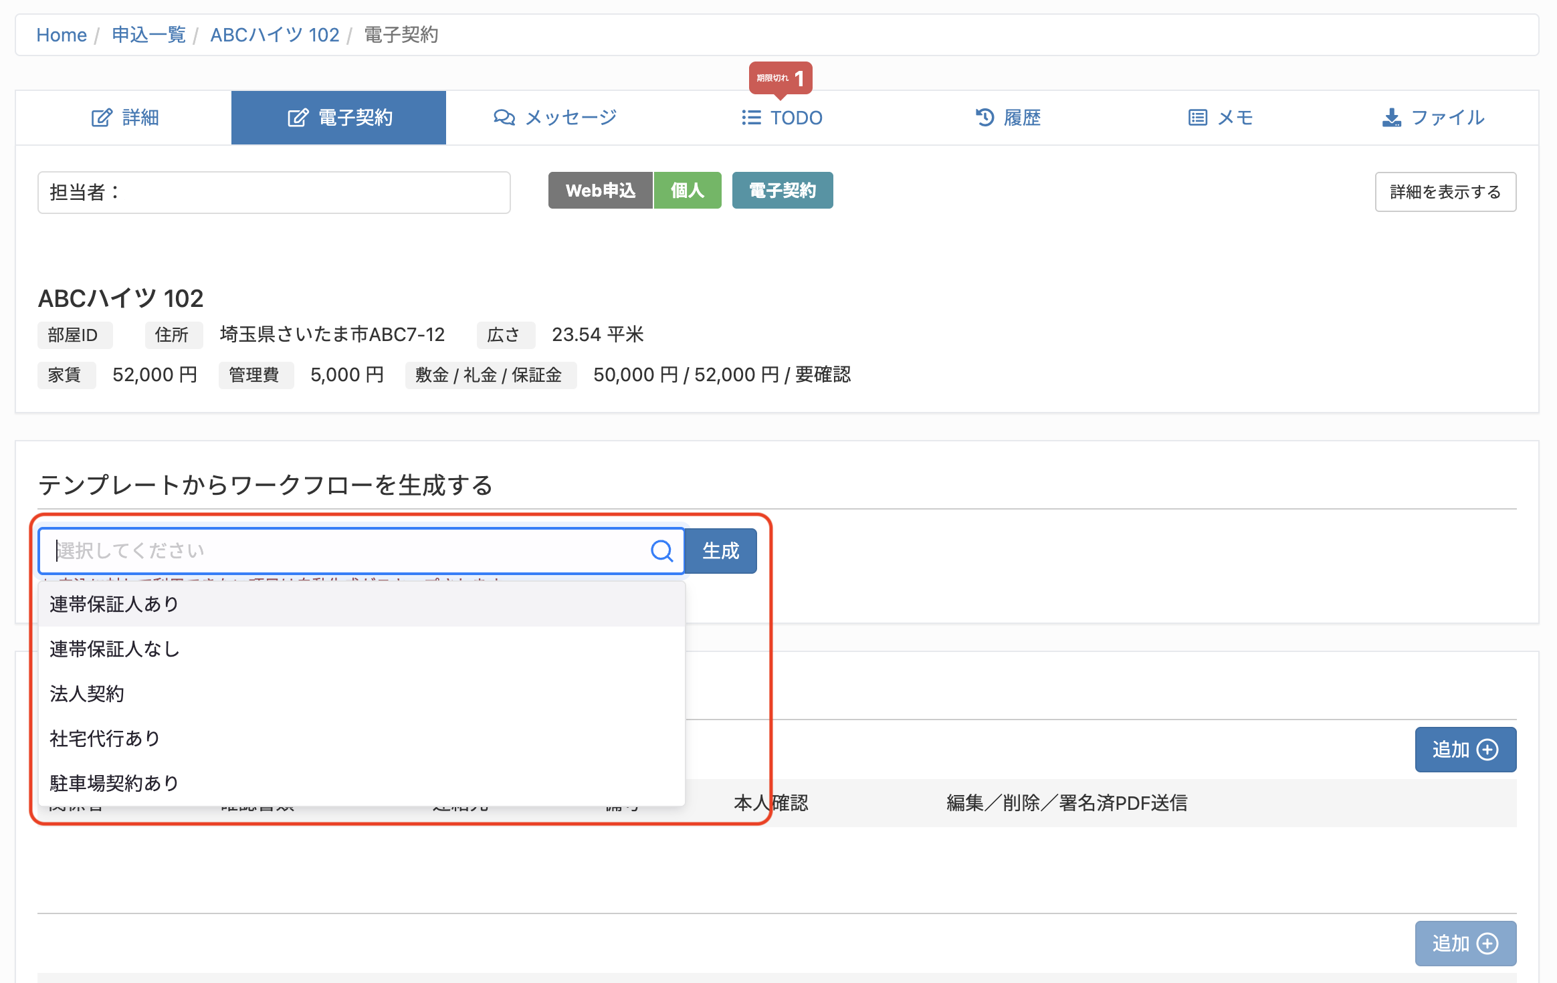Image resolution: width=1557 pixels, height=983 pixels.
Task: Click the magnifier icon in template selector
Action: [662, 551]
